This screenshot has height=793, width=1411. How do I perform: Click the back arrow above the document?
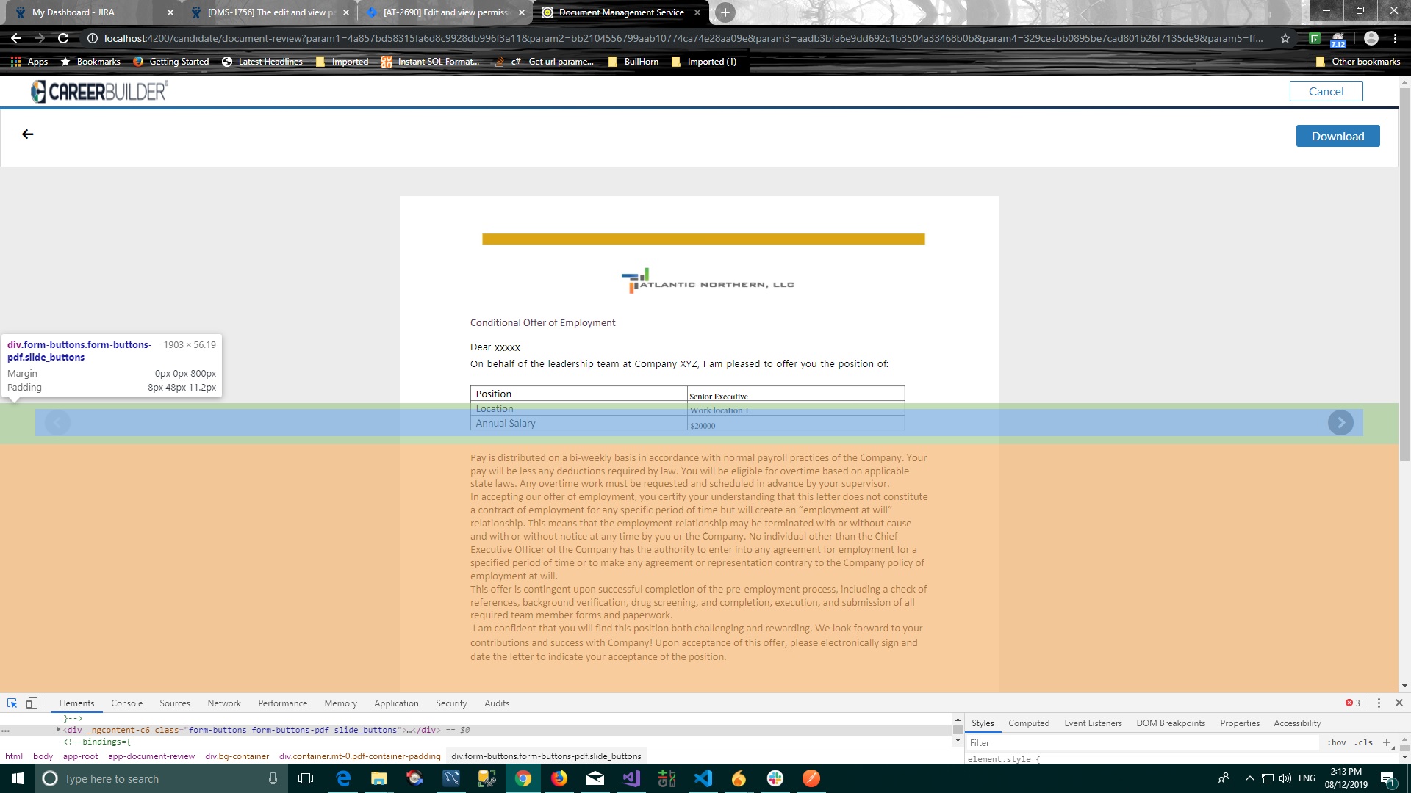tap(28, 134)
